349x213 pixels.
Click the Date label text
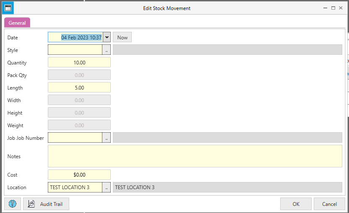[13, 38]
